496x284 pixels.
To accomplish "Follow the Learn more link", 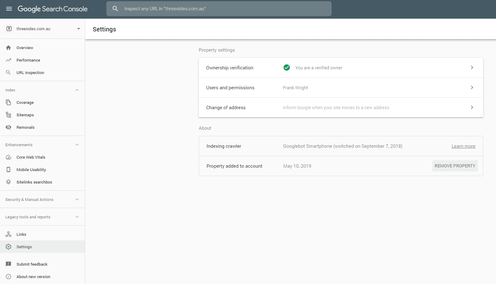I will tap(464, 146).
